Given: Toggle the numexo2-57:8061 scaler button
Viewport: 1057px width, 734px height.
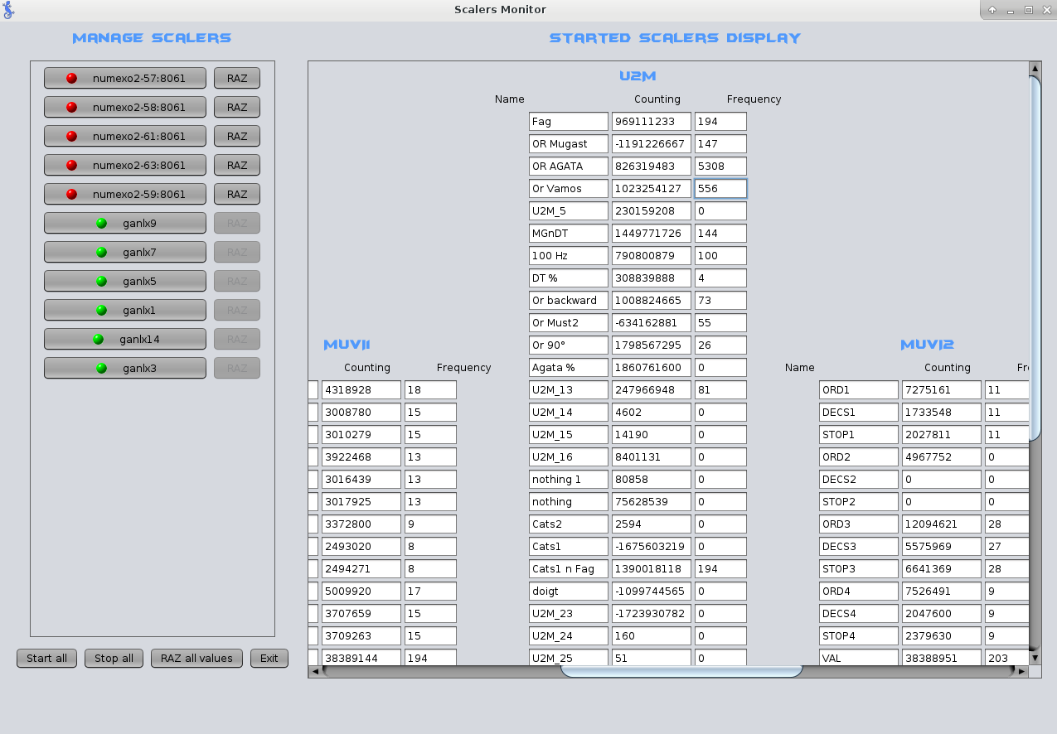Looking at the screenshot, I should pyautogui.click(x=125, y=78).
